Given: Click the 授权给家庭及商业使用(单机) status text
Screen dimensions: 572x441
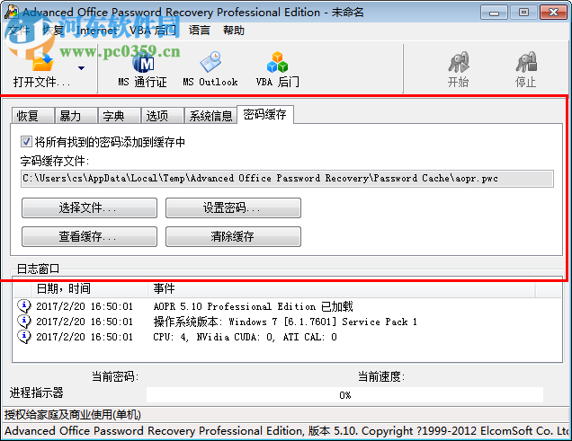Looking at the screenshot, I should point(73,414).
